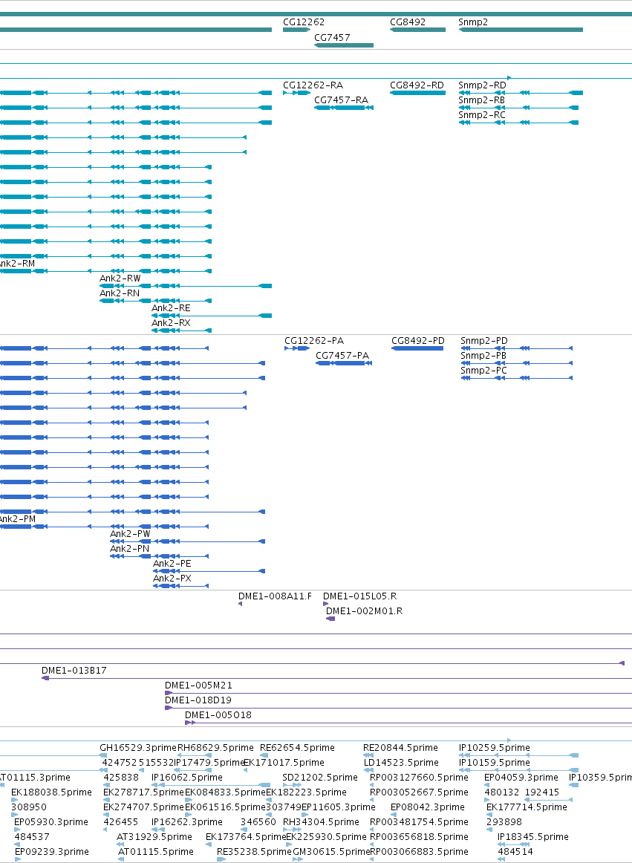Click the LD14523.5prime EST label
This screenshot has width=632, height=863.
pos(401,762)
